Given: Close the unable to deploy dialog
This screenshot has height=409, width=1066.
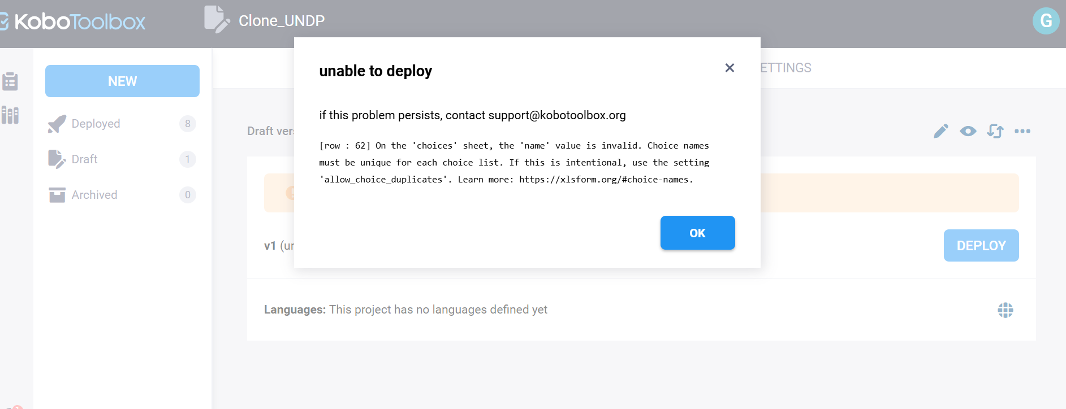Looking at the screenshot, I should 730,68.
